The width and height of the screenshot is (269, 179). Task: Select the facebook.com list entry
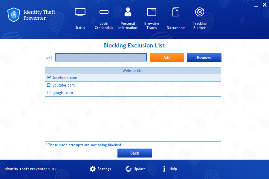(x=65, y=78)
